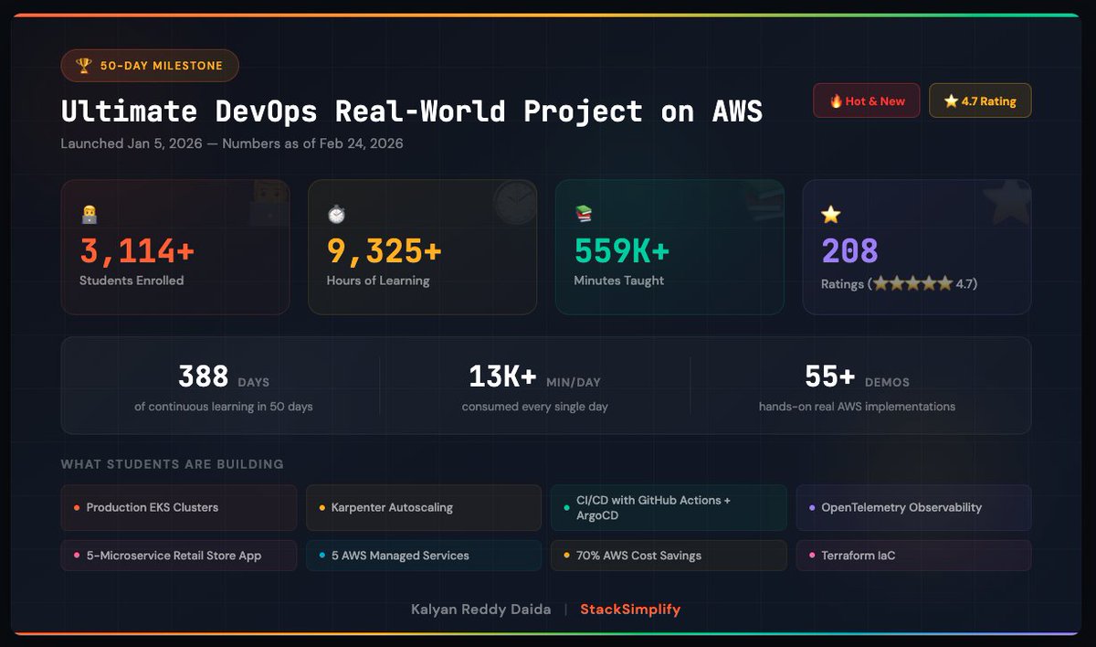
Task: Click the "consumed every single day" caption
Action: [x=535, y=407]
